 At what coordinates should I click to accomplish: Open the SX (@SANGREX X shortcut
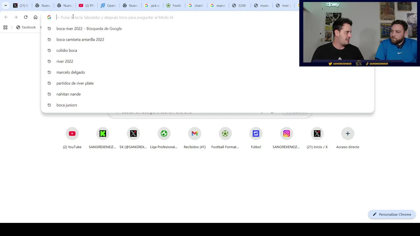(x=133, y=133)
